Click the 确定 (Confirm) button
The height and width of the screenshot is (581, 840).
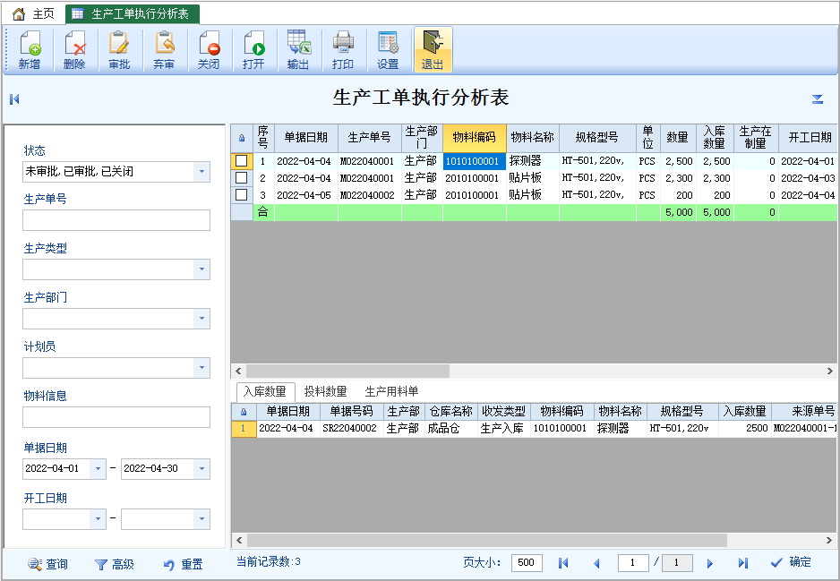(x=791, y=562)
